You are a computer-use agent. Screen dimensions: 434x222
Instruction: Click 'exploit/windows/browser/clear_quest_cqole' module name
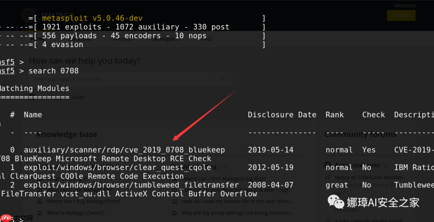click(118, 167)
